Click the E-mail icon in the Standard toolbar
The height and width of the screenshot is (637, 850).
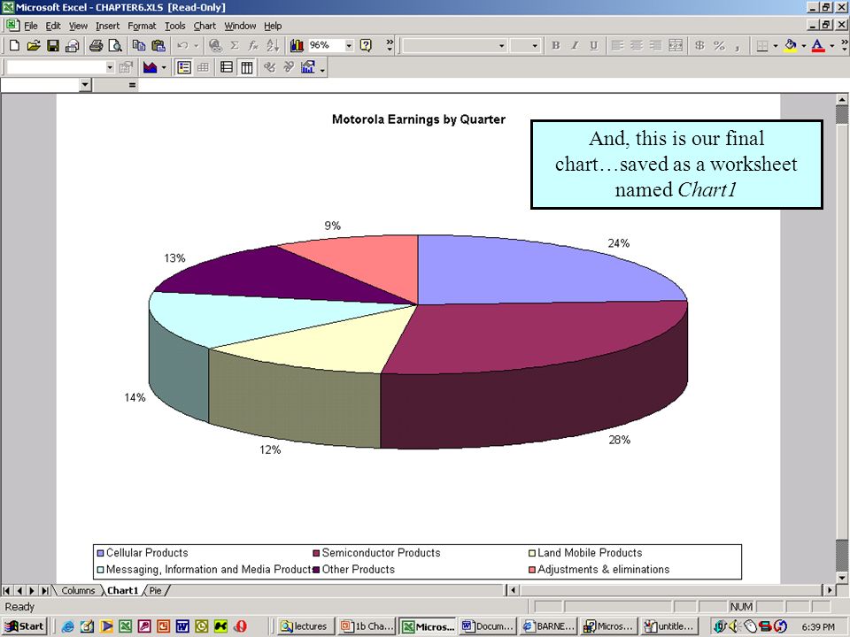[72, 46]
